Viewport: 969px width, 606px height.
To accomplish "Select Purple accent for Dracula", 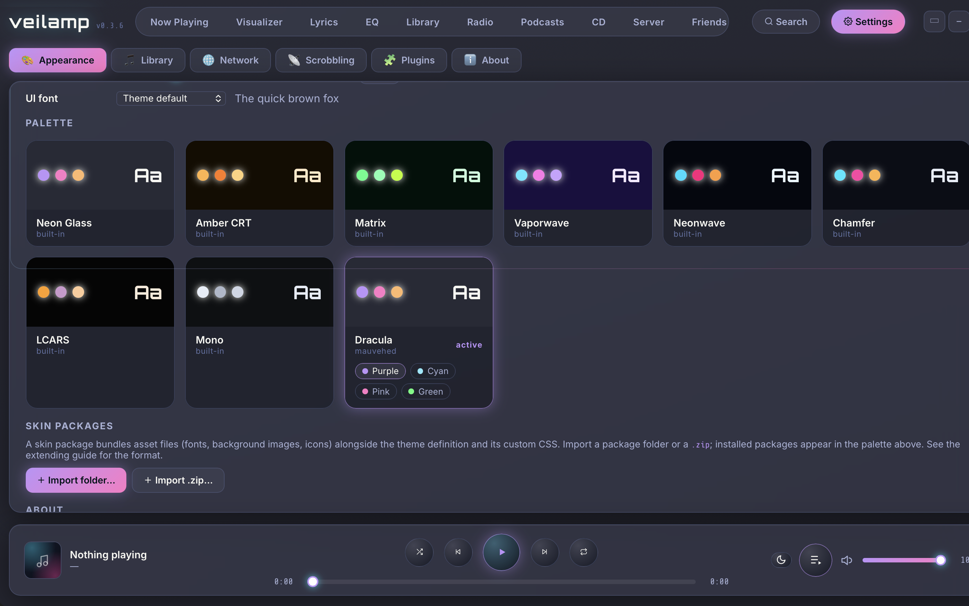I will (380, 371).
